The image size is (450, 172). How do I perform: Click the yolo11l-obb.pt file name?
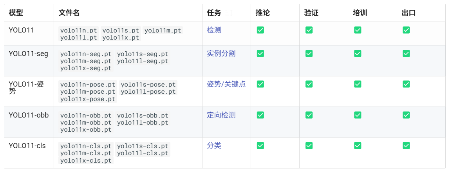[143, 123]
